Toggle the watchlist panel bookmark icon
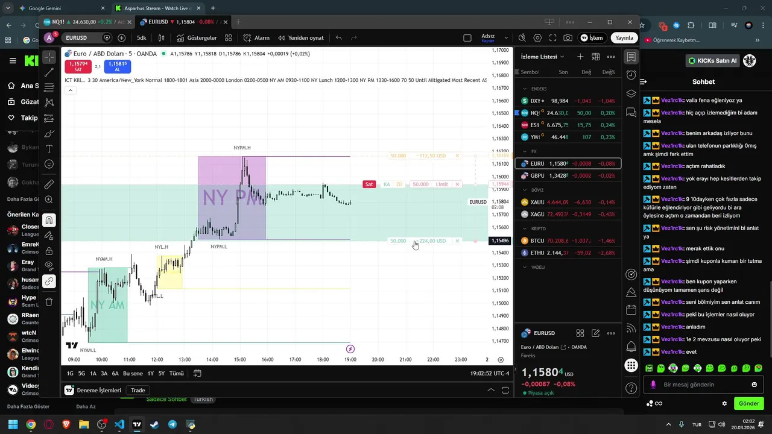This screenshot has height=434, width=772. [x=631, y=57]
